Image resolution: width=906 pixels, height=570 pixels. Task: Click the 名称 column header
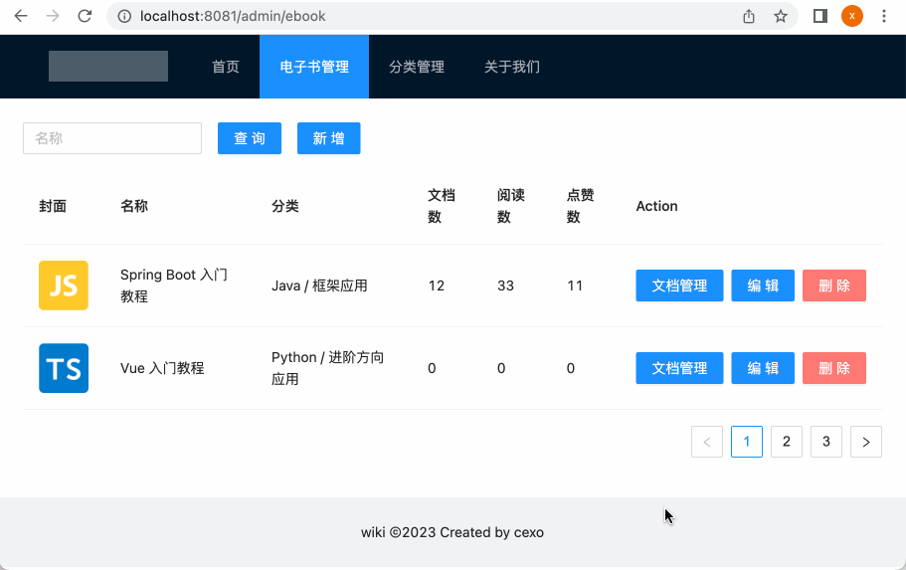point(134,206)
